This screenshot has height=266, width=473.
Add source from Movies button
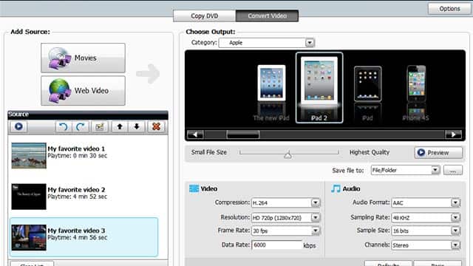pyautogui.click(x=83, y=58)
